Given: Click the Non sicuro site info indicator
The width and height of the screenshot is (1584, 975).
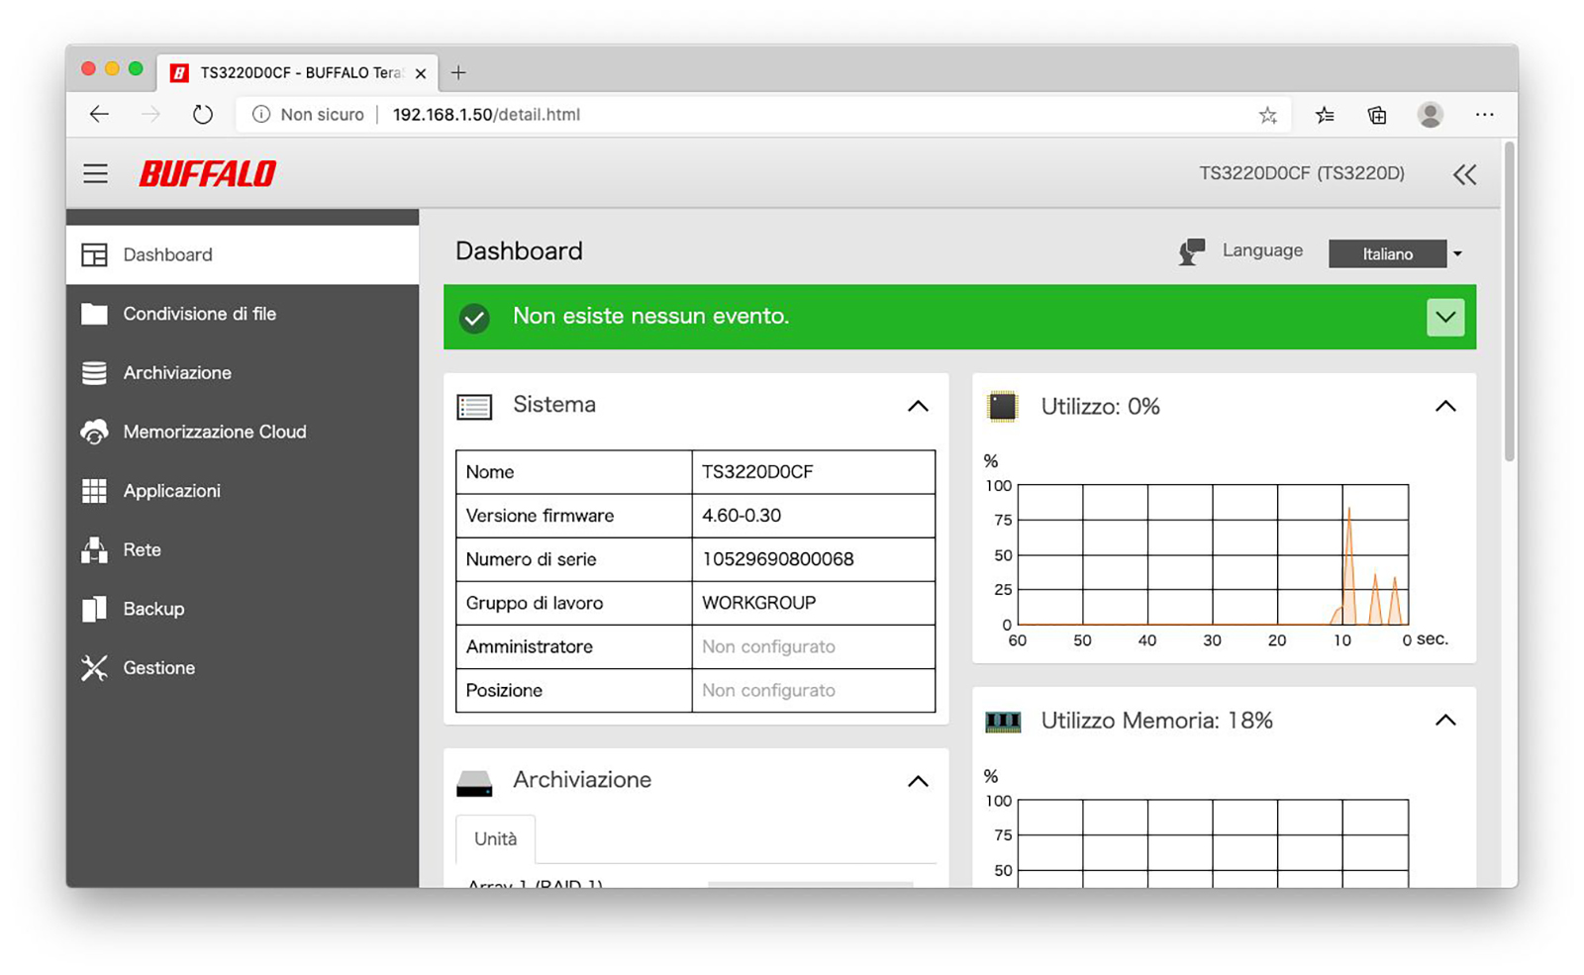Looking at the screenshot, I should [x=308, y=115].
